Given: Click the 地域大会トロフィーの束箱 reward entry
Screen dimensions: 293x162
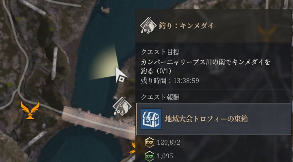Looking at the screenshot, I should (x=213, y=119).
